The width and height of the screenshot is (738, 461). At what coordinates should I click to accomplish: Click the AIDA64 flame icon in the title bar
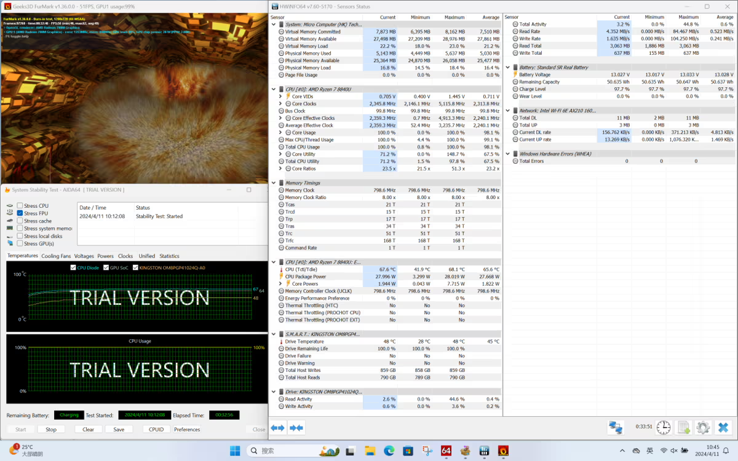point(6,190)
